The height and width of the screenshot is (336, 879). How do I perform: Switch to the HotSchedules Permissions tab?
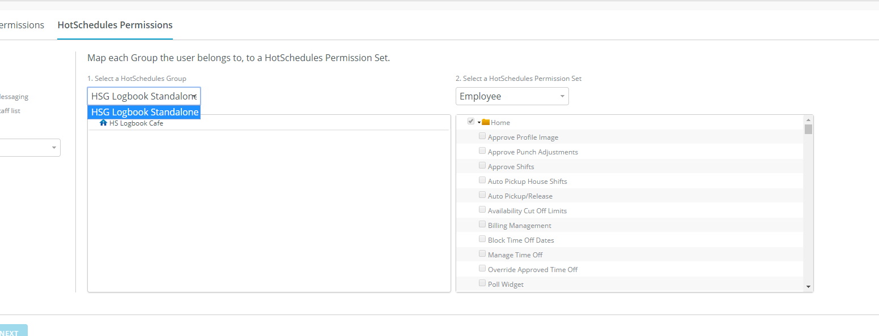pyautogui.click(x=115, y=25)
